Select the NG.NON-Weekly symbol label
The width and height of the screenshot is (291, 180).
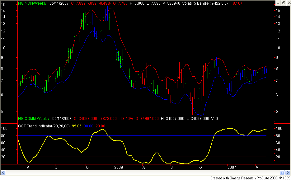(x=32, y=3)
